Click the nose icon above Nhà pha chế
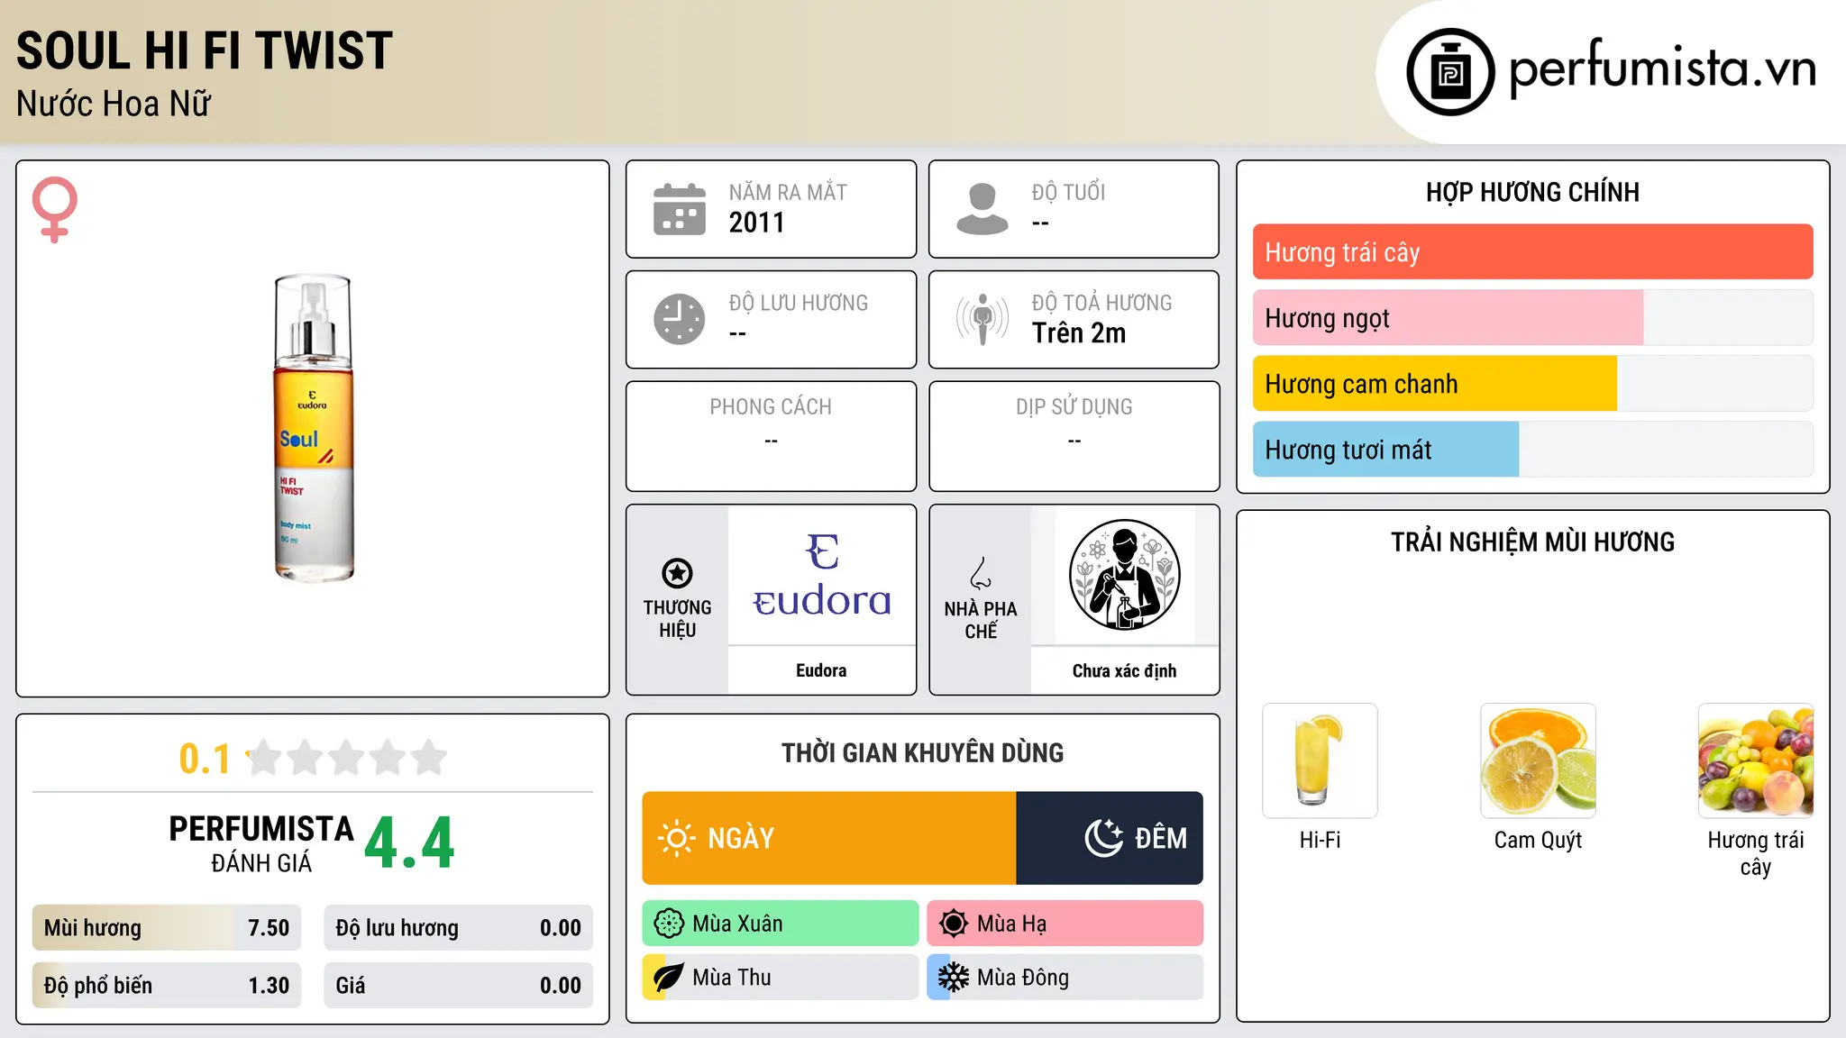Image resolution: width=1846 pixels, height=1038 pixels. click(981, 572)
